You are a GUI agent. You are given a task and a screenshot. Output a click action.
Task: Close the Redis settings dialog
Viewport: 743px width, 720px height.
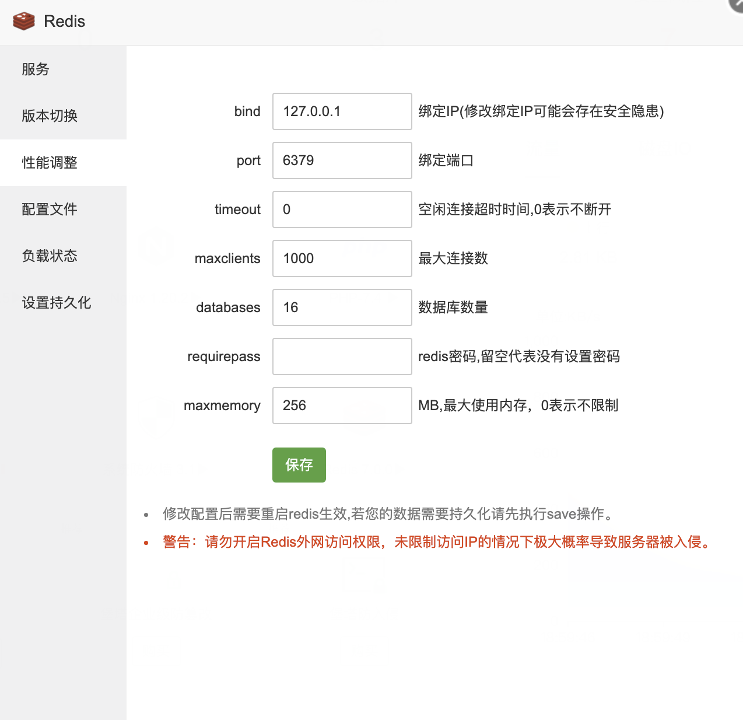click(737, 4)
